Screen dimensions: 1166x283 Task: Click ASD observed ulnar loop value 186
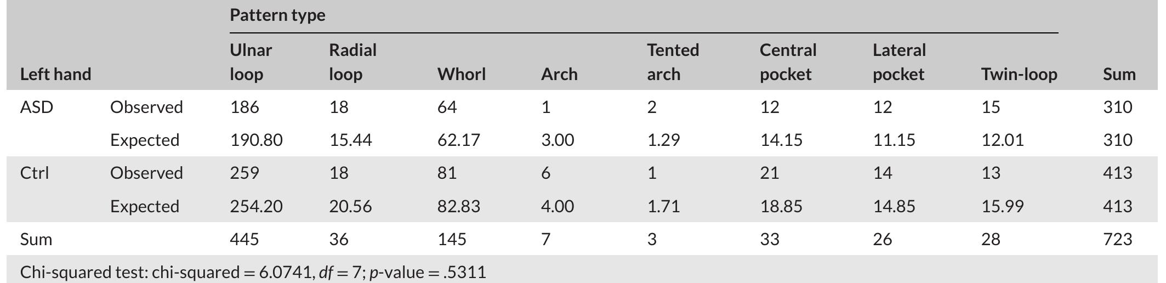244,107
